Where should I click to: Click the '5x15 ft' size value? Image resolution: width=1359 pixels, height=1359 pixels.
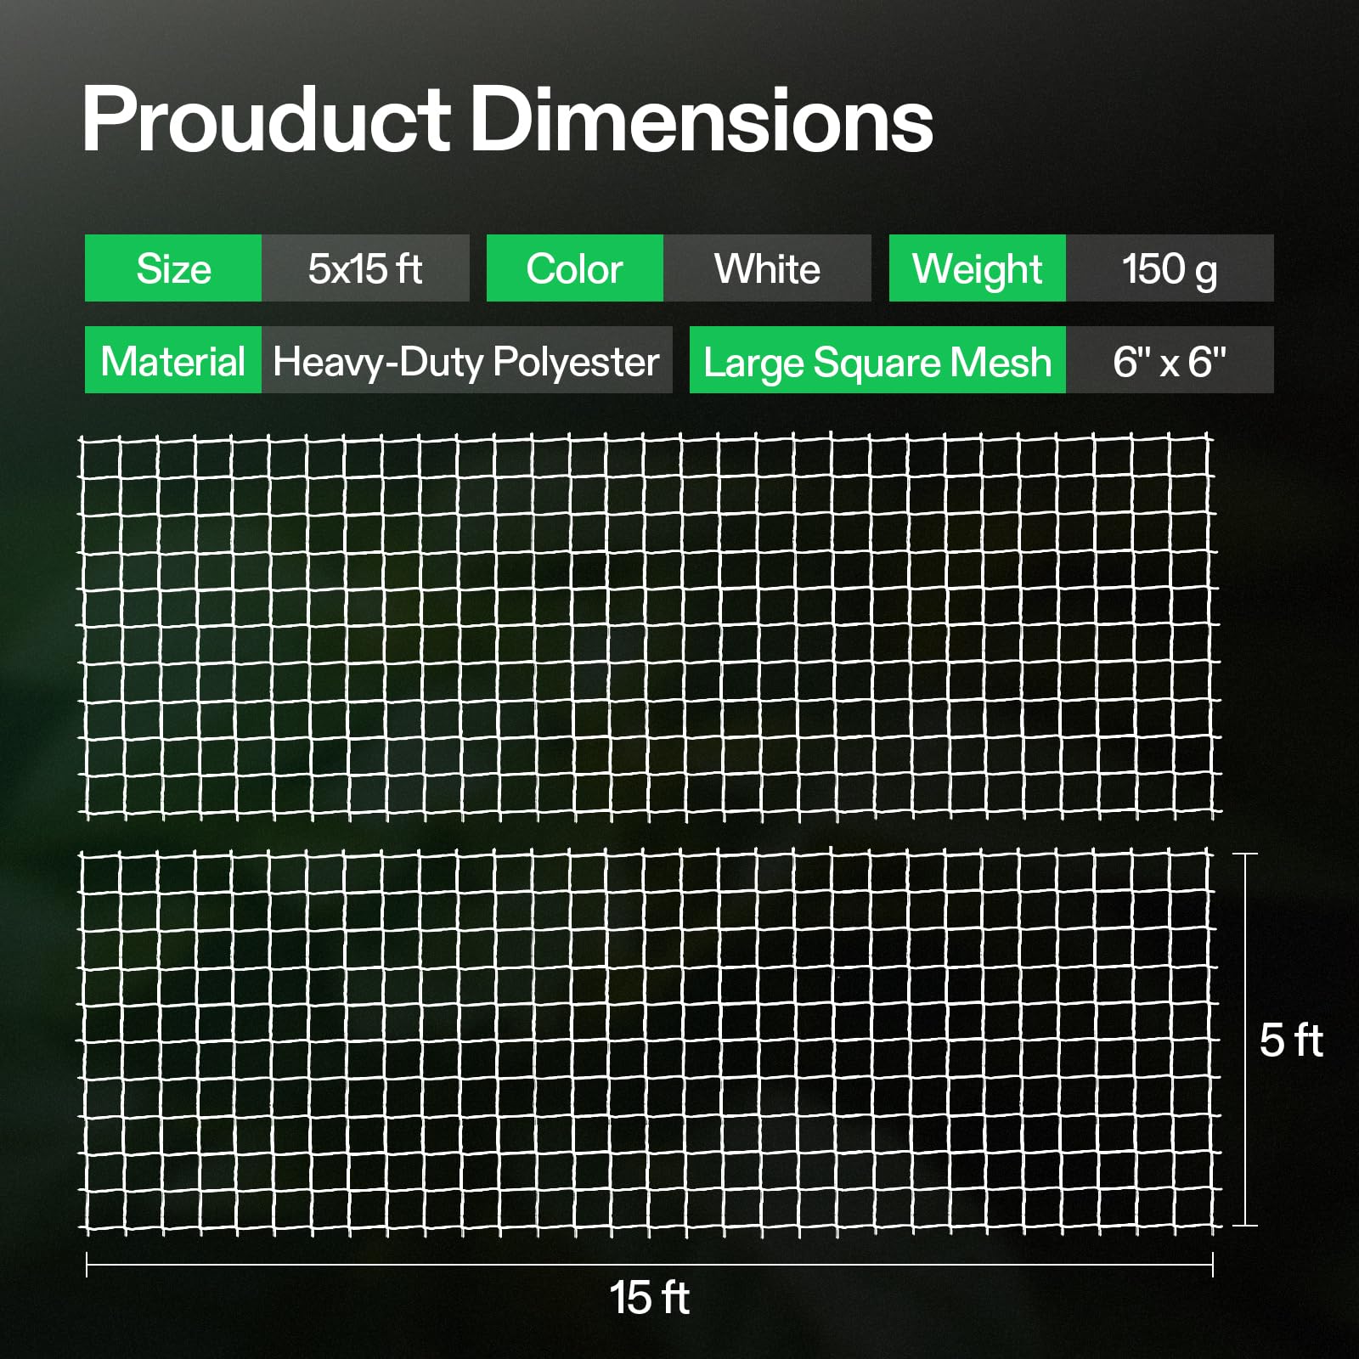365,268
